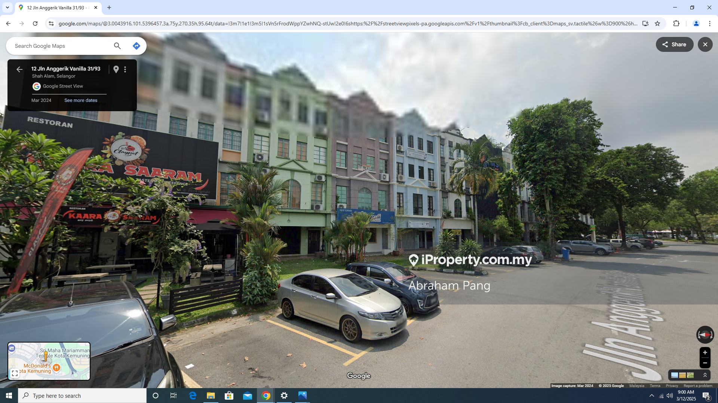Open Photos app on taskbar
This screenshot has height=403, width=718.
coord(302,396)
